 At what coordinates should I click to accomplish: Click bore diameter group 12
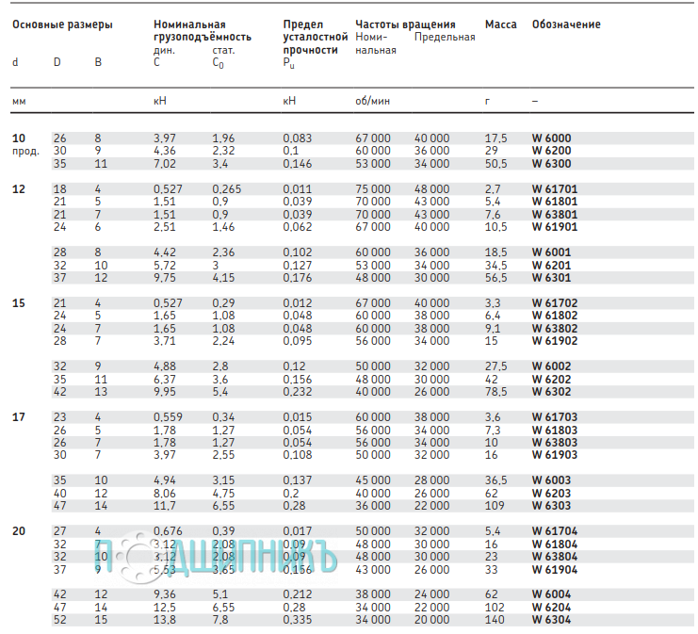click(x=19, y=189)
